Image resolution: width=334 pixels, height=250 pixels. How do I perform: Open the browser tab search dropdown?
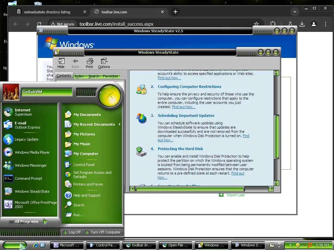point(295,12)
